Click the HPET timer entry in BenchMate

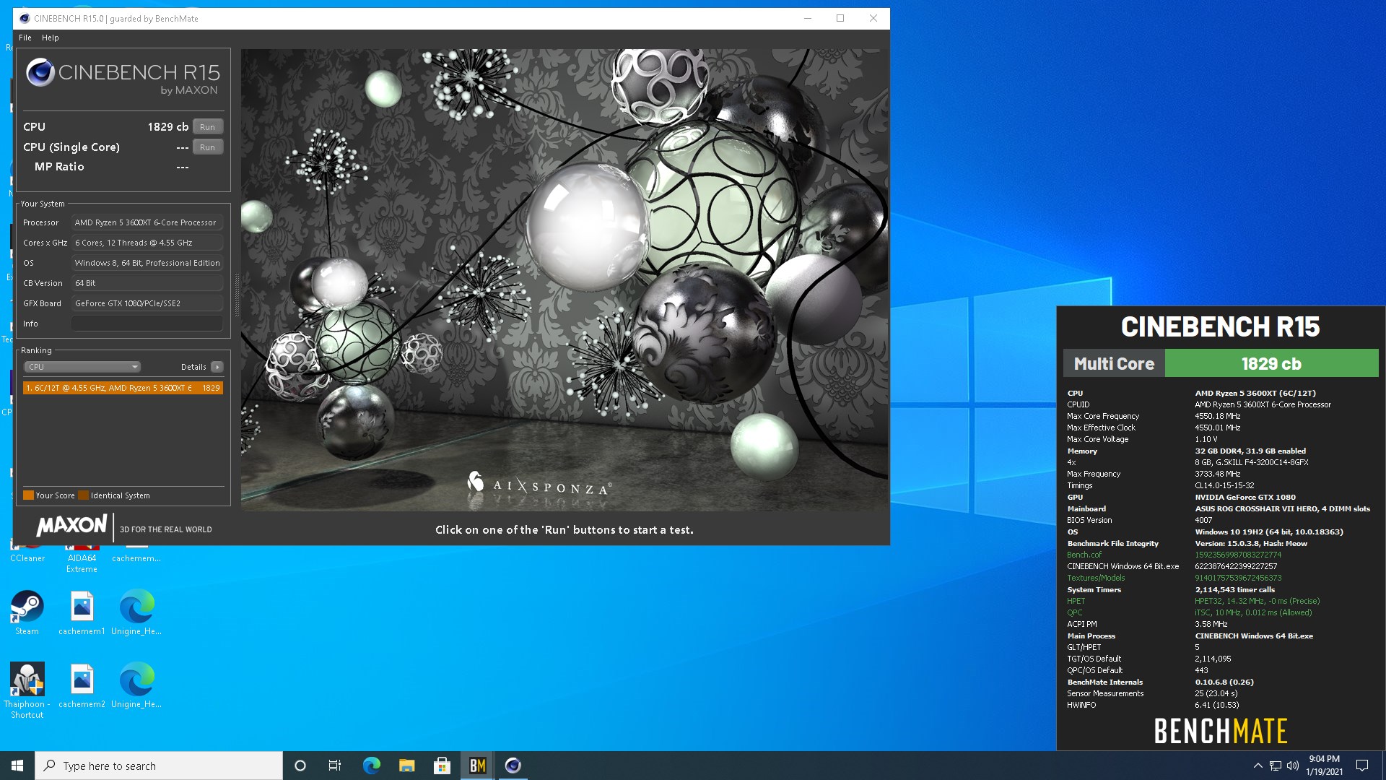point(1076,601)
